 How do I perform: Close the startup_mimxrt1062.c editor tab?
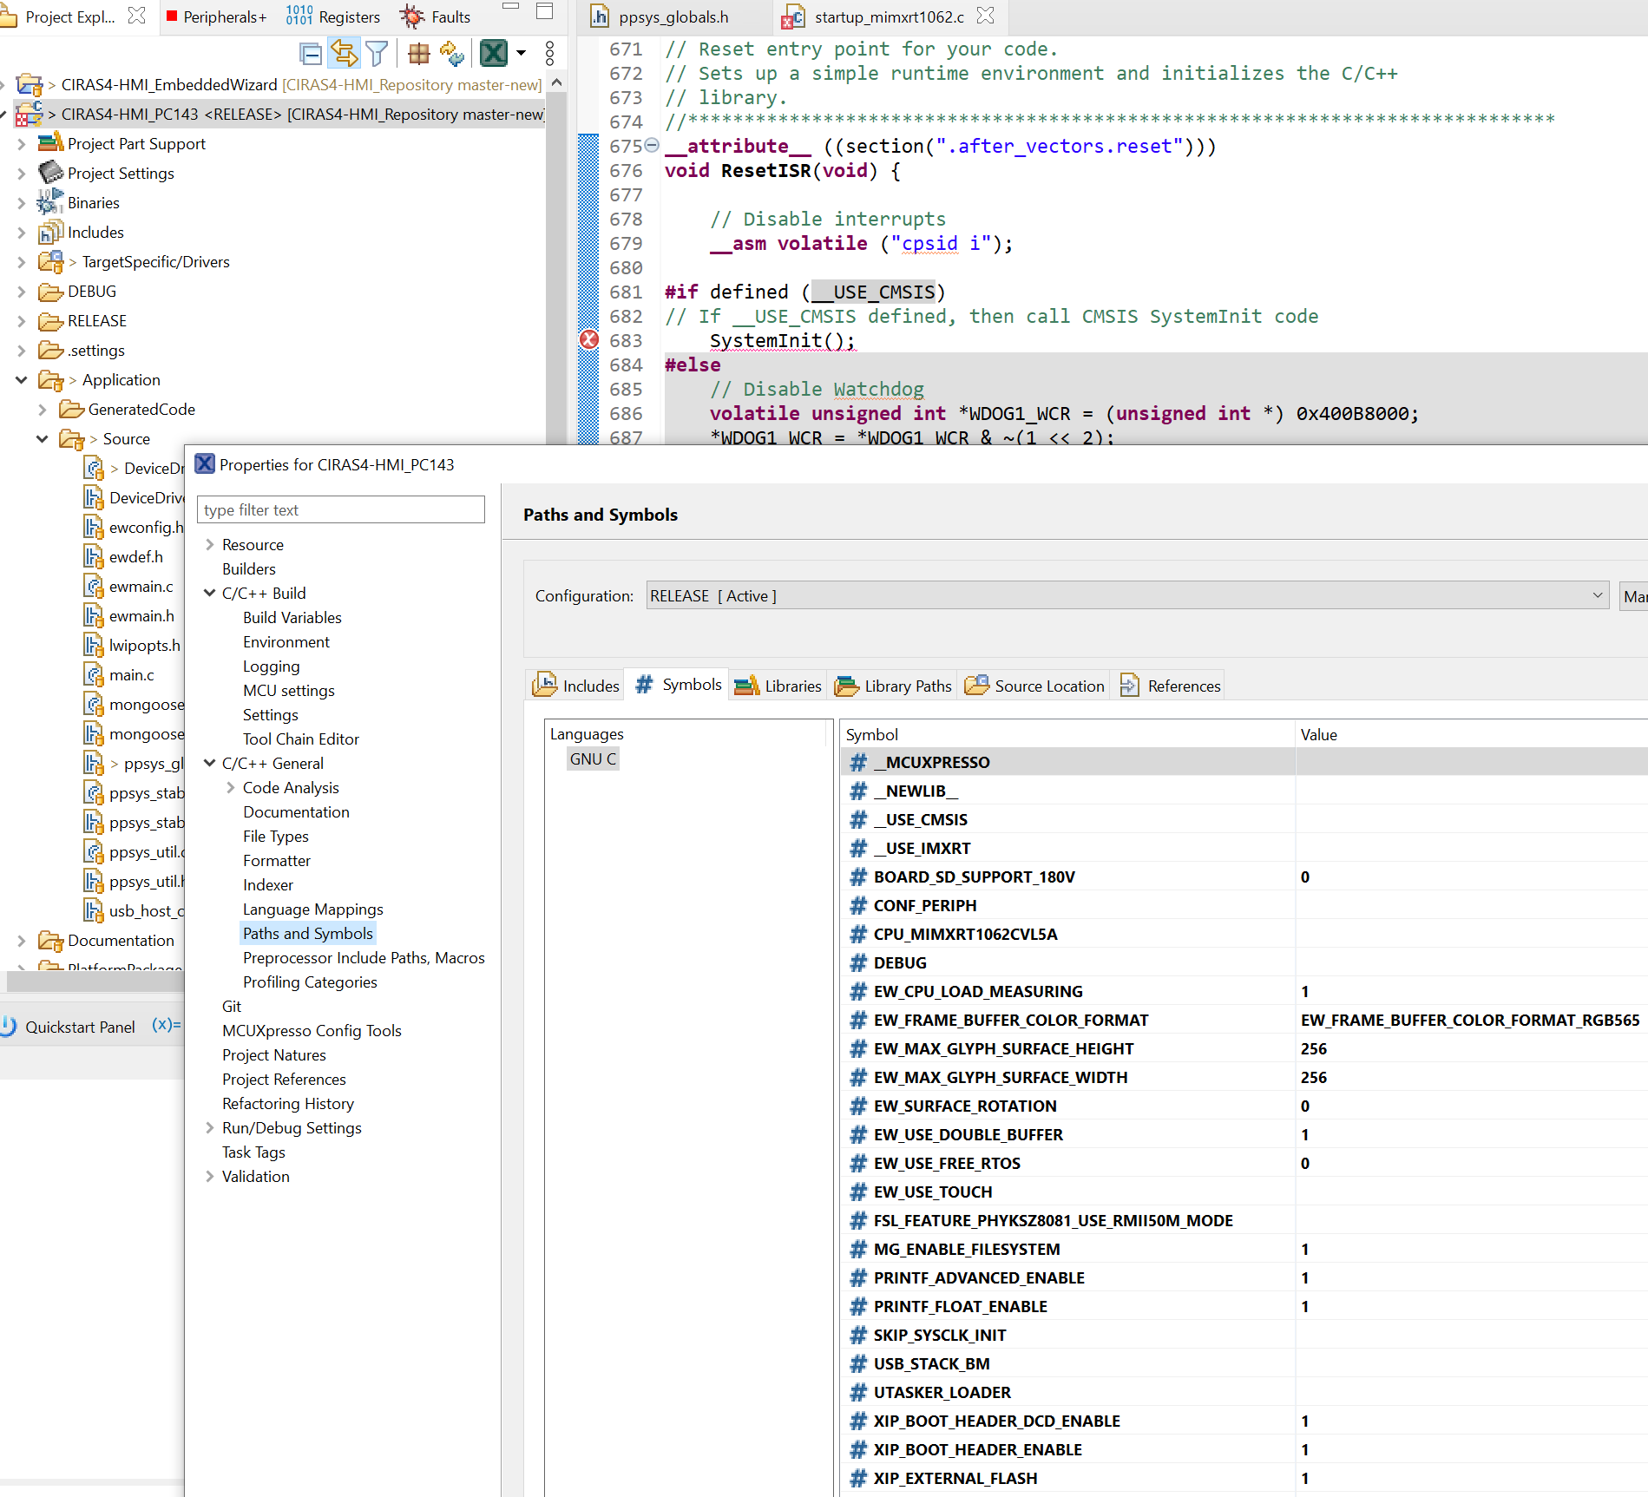pos(985,16)
